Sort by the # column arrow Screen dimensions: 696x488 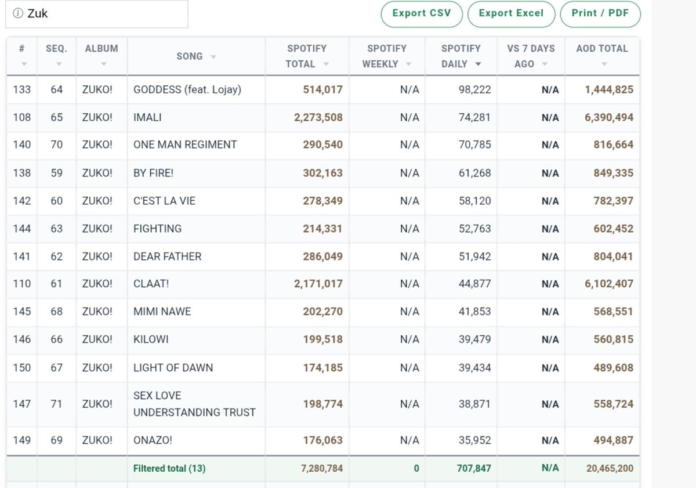click(23, 64)
